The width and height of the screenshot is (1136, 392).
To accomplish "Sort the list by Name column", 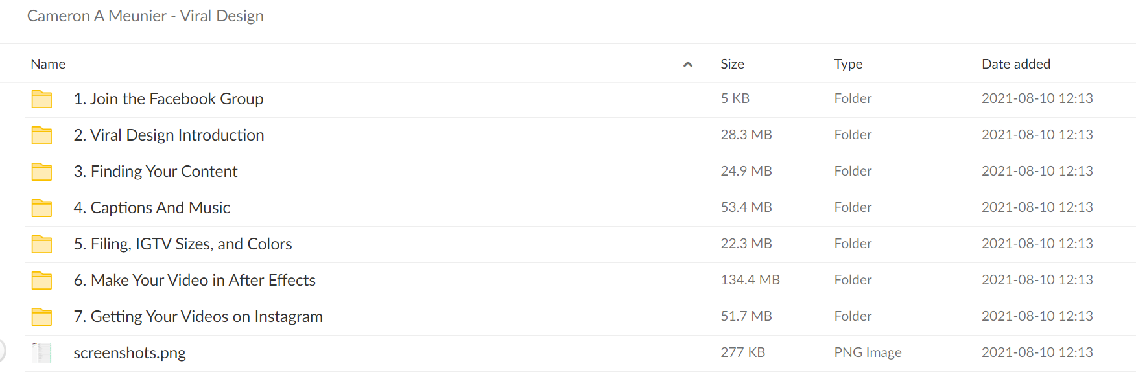I will click(48, 64).
